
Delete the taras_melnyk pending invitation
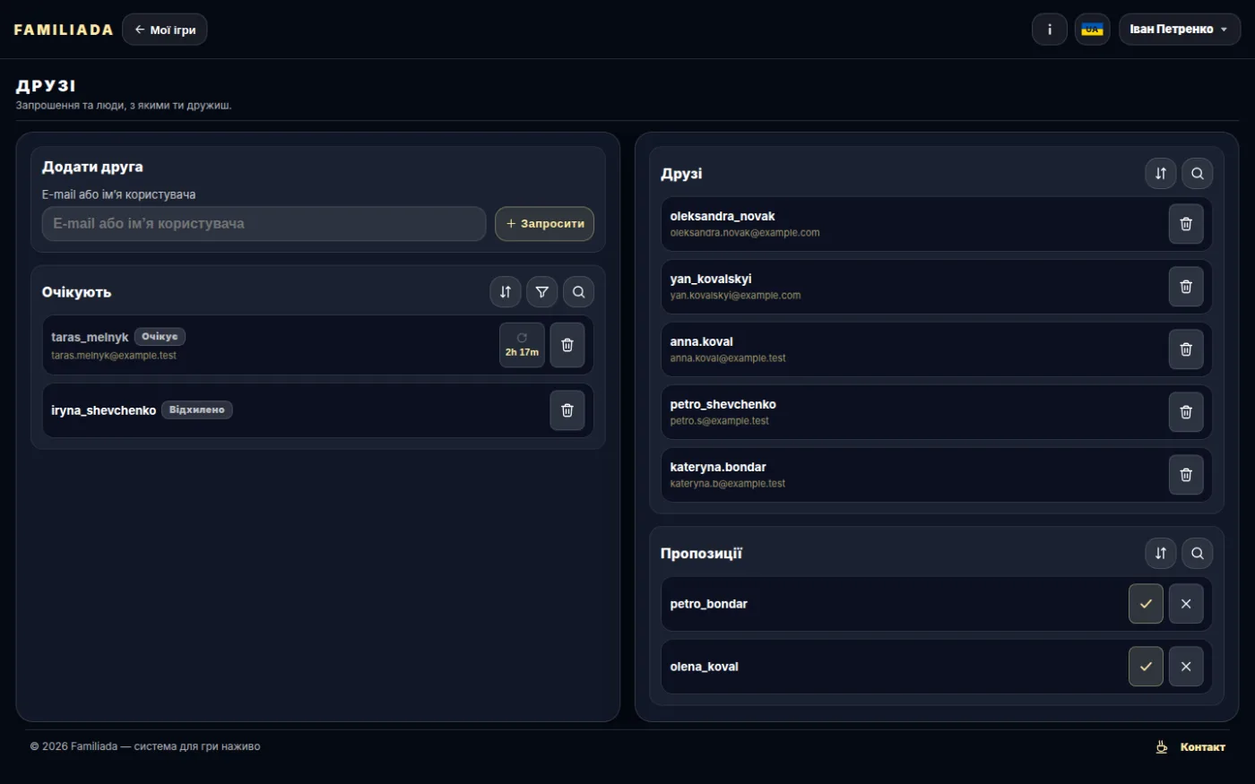click(x=567, y=345)
